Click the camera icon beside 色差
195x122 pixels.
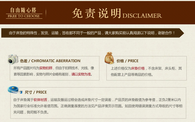click(x=13, y=59)
